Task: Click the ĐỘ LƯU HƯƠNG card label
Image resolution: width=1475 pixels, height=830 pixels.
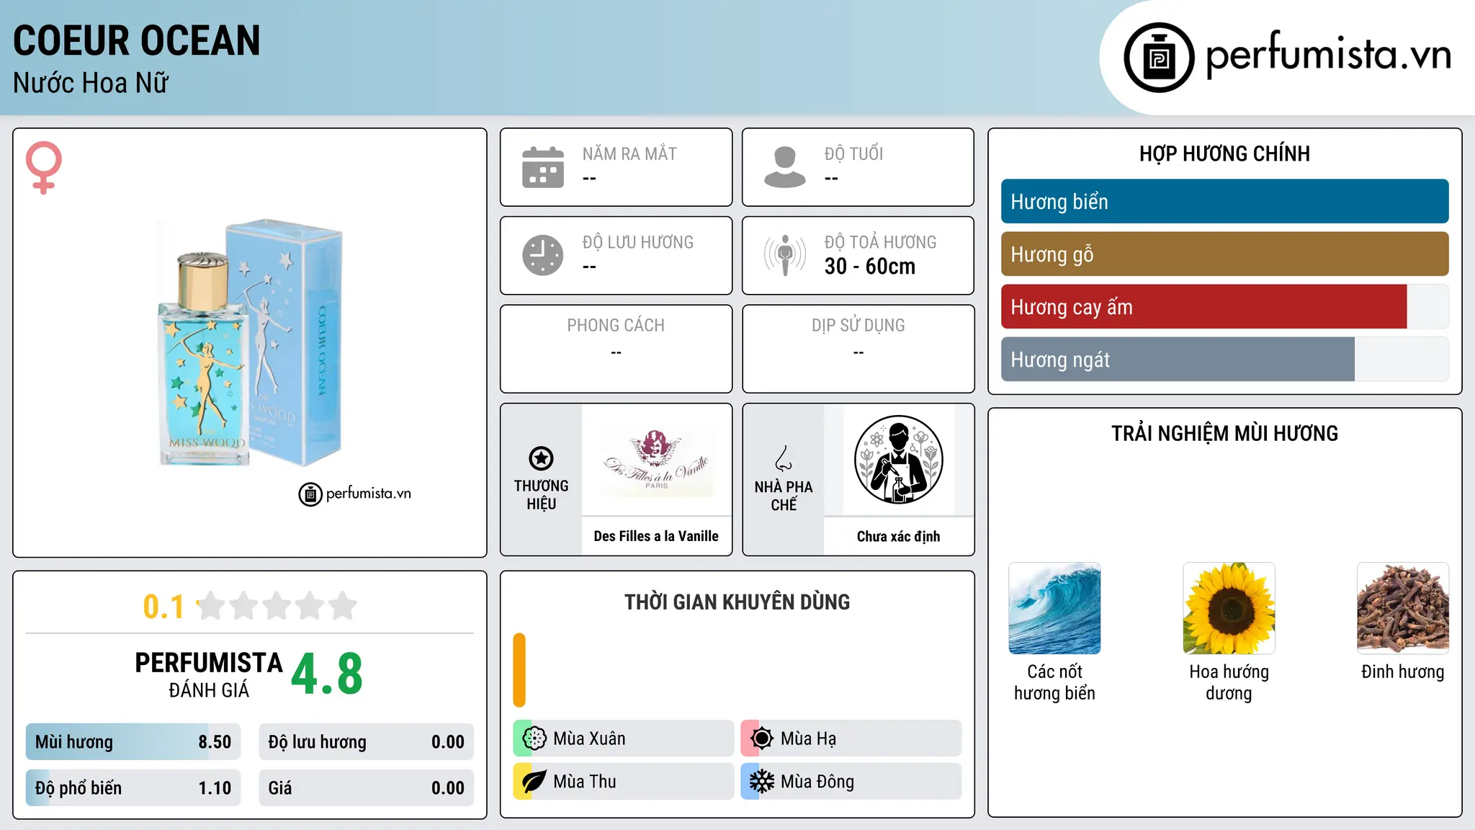Action: [x=638, y=243]
